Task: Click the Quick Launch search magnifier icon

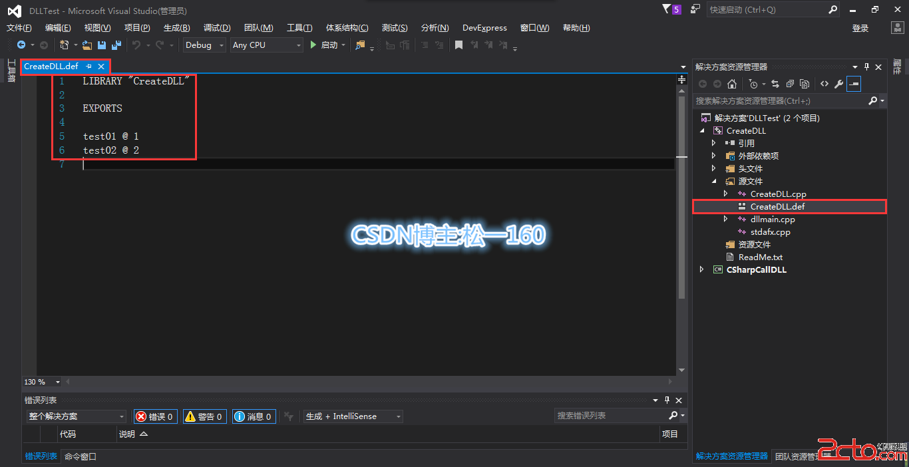Action: point(833,10)
